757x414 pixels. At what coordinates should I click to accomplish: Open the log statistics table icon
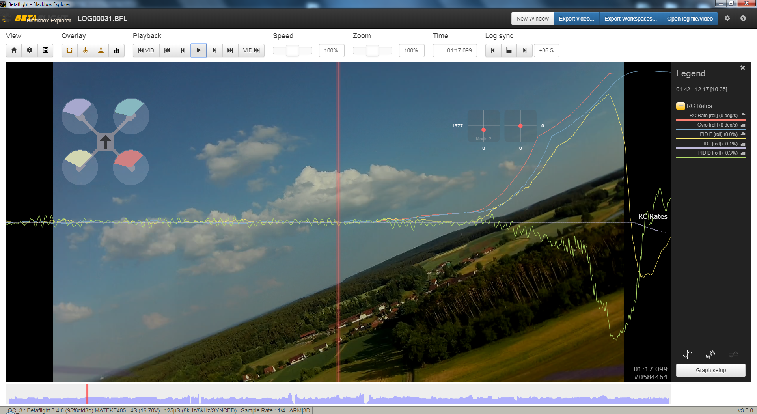(x=45, y=50)
